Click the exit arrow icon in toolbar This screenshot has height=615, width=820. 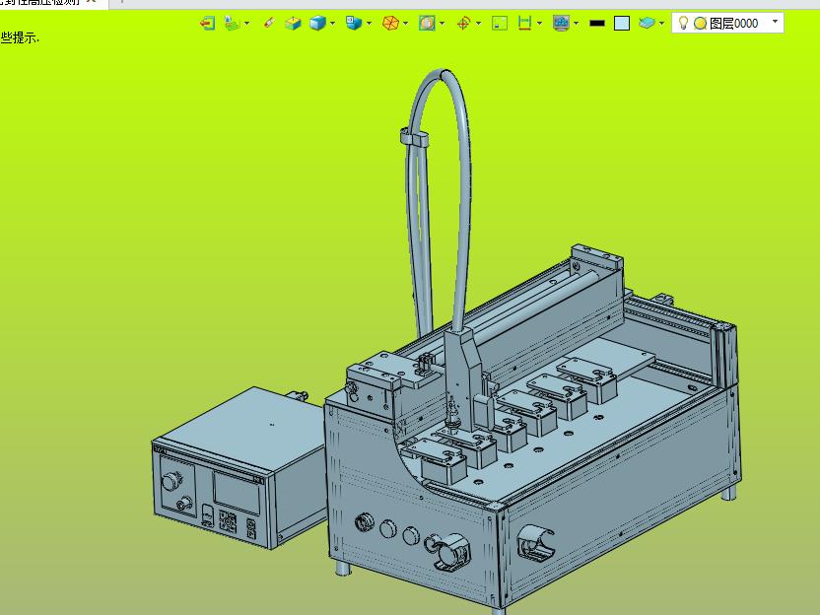pyautogui.click(x=208, y=23)
